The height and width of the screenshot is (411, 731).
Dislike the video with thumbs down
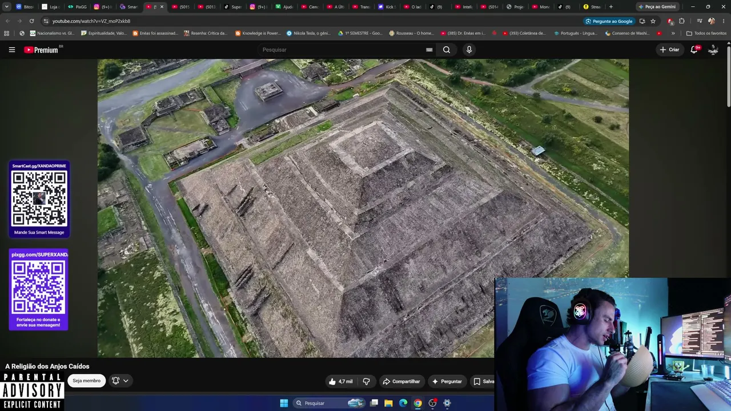pos(367,381)
